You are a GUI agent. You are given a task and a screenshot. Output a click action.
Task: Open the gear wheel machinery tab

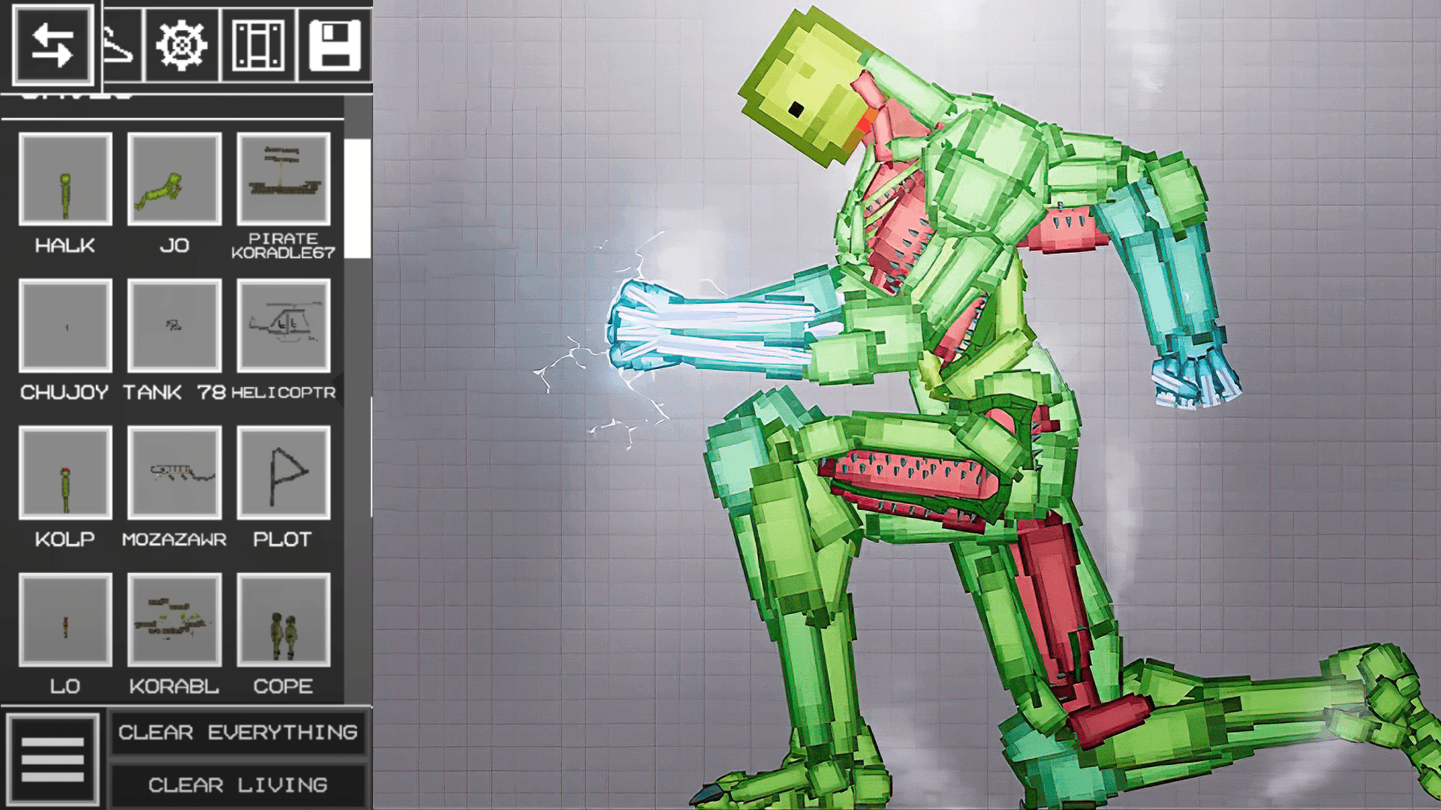click(182, 46)
